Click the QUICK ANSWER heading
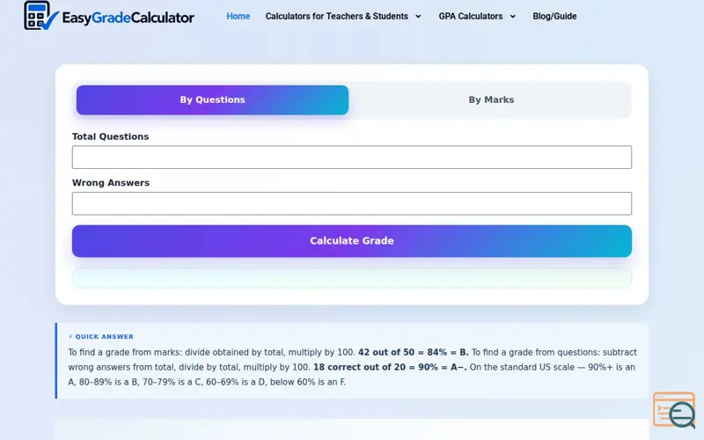The height and width of the screenshot is (440, 704). tap(101, 336)
